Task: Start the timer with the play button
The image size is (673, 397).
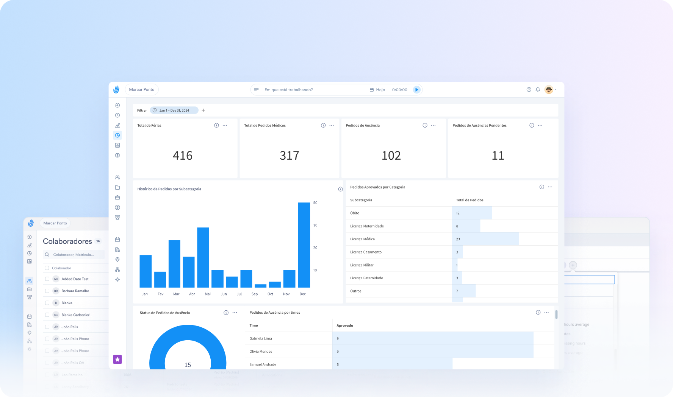Action: pyautogui.click(x=416, y=90)
